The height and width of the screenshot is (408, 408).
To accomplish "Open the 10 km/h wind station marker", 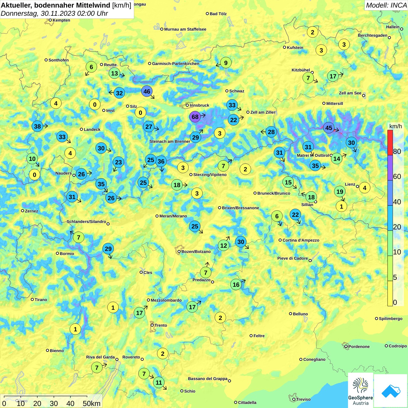I will tap(32, 159).
